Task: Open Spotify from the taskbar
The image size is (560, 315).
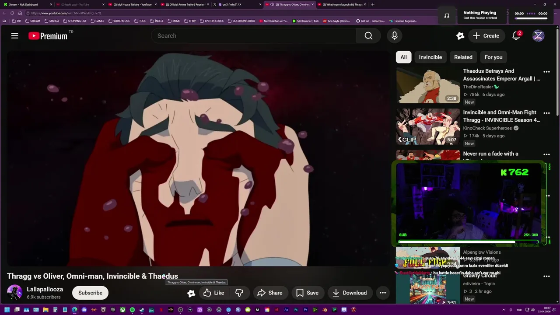Action: coord(132,310)
